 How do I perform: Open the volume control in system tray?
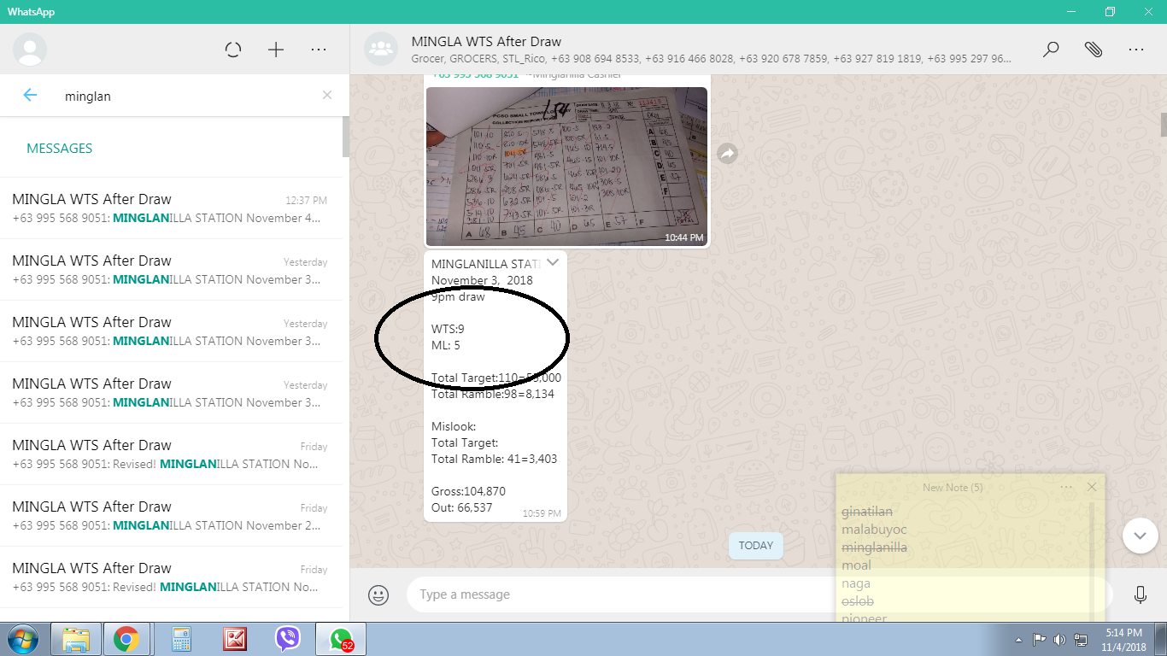1060,639
